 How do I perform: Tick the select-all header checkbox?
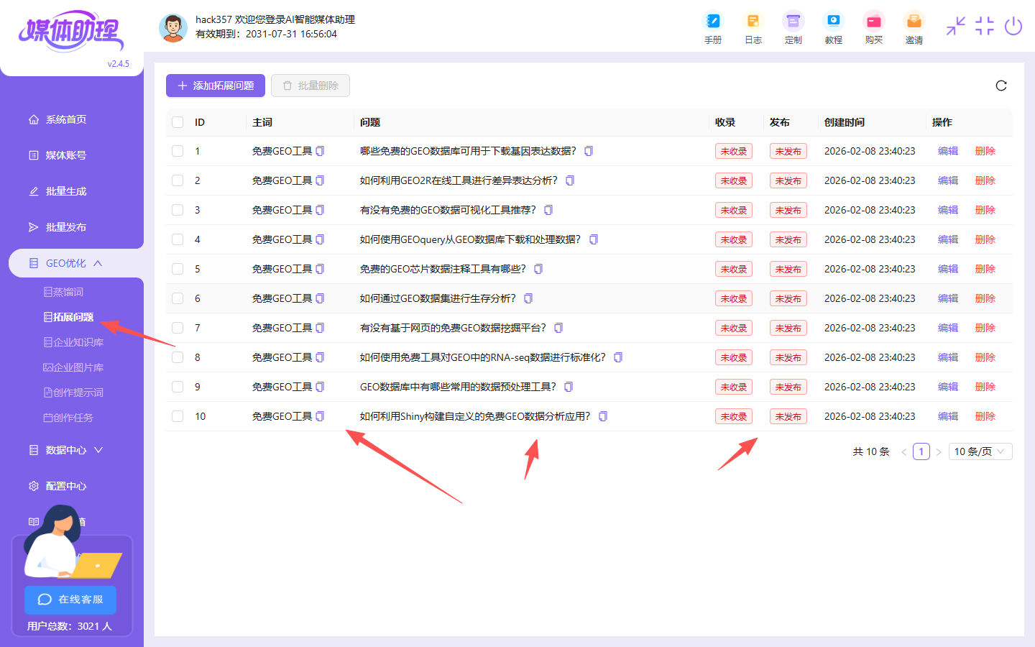[178, 122]
